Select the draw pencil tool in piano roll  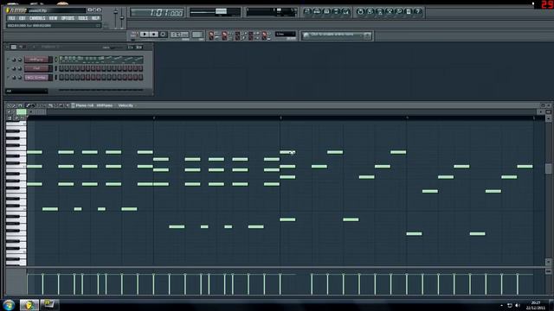pyautogui.click(x=29, y=105)
